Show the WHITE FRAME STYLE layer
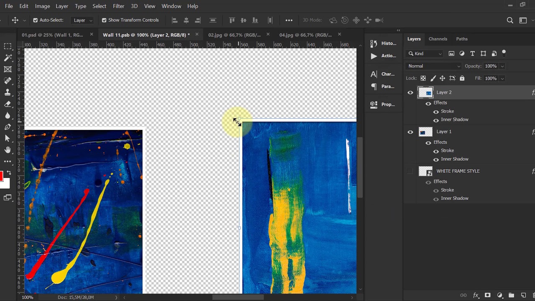535x301 pixels. click(x=410, y=171)
